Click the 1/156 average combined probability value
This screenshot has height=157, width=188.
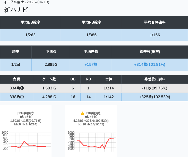click(155, 35)
